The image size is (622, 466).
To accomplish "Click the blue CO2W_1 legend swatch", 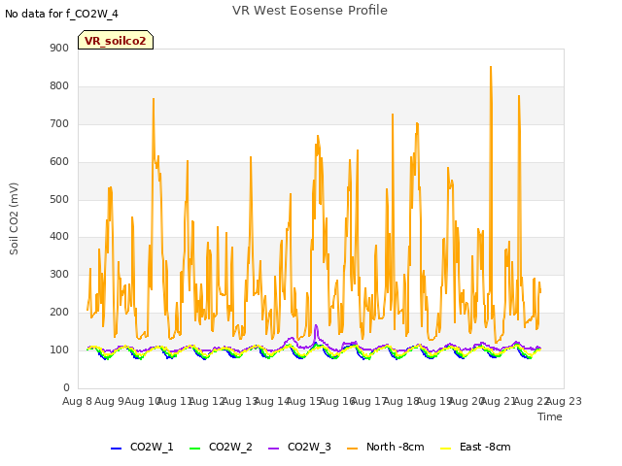I will 116,449.
